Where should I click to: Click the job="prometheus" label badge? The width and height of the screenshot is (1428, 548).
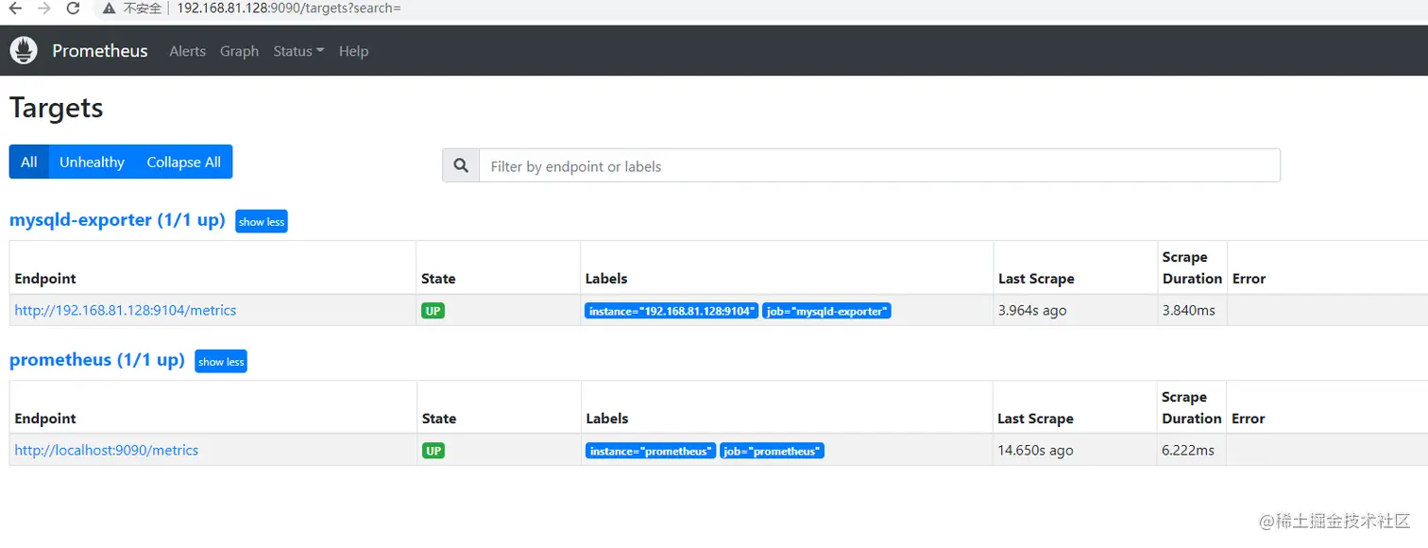point(772,451)
